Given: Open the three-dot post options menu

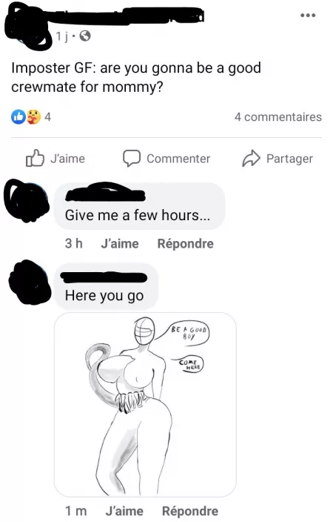Looking at the screenshot, I should [x=307, y=16].
